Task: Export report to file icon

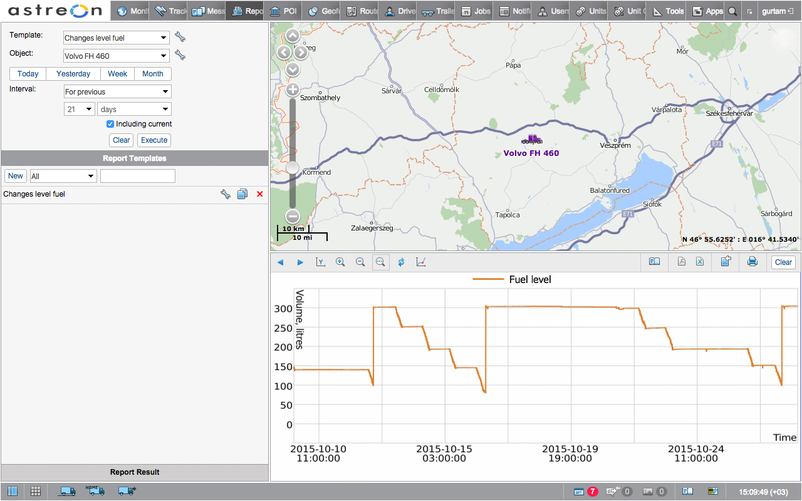Action: pyautogui.click(x=726, y=262)
